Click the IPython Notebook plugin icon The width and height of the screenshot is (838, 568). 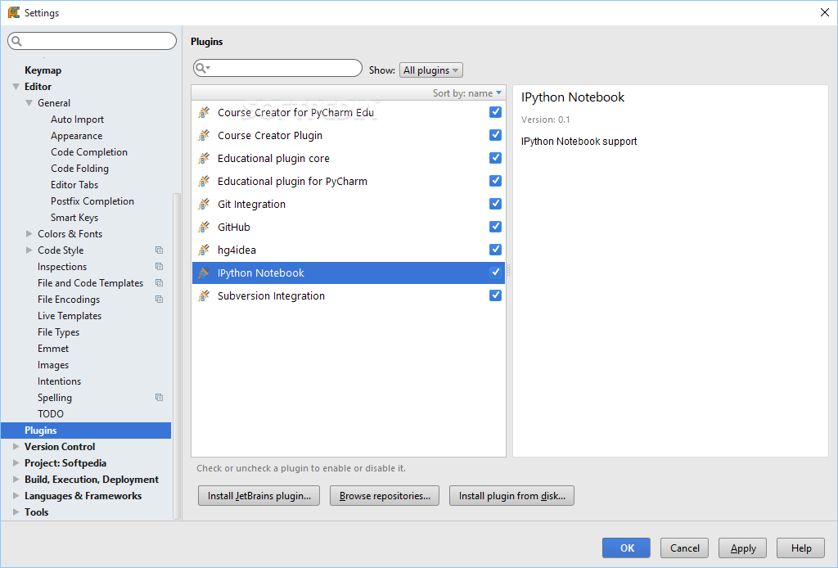point(203,273)
